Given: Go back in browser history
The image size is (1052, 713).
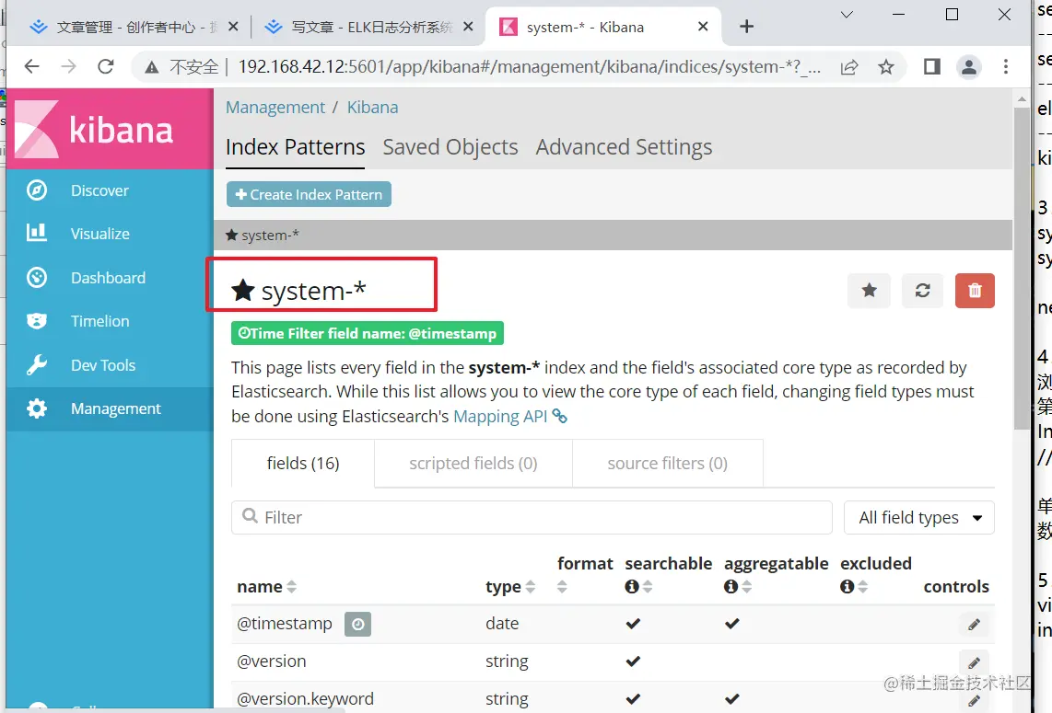Looking at the screenshot, I should click(31, 66).
